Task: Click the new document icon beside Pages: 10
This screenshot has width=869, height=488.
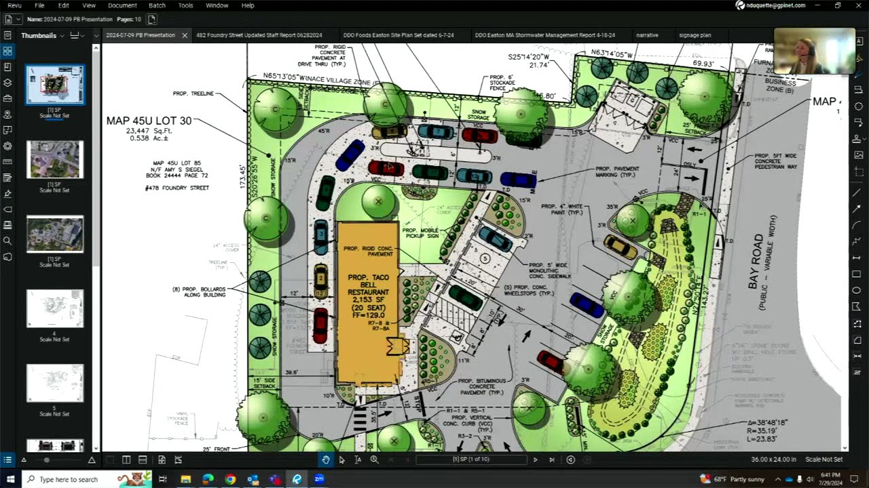Action: tap(151, 19)
